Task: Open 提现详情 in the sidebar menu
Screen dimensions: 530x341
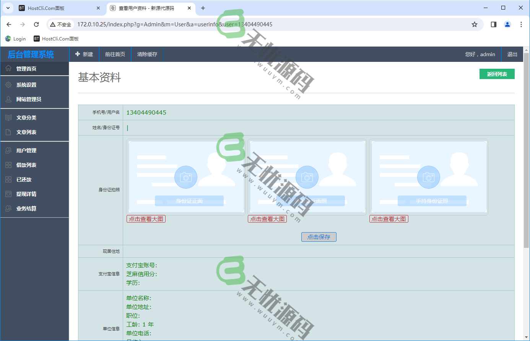Action: point(26,194)
